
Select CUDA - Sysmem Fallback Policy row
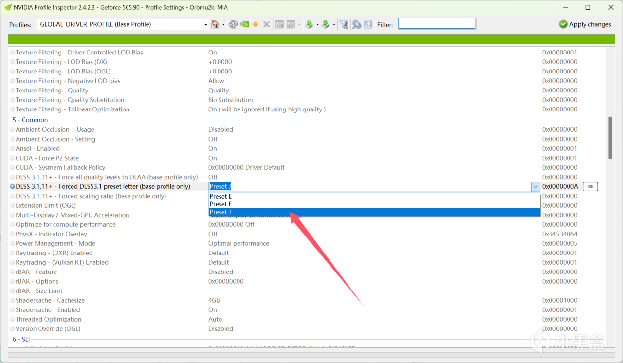pyautogui.click(x=60, y=167)
